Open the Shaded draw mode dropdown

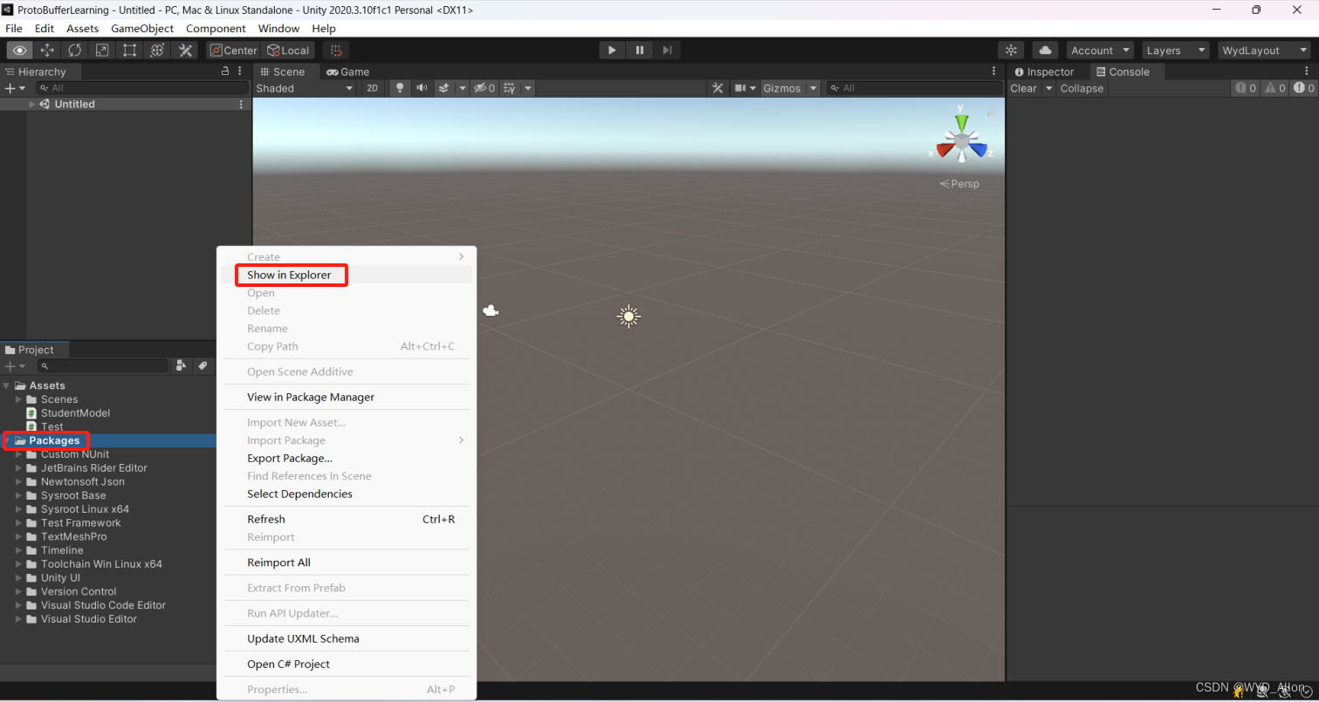(304, 88)
